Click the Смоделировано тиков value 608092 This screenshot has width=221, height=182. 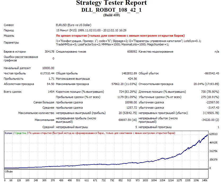tap(132, 52)
